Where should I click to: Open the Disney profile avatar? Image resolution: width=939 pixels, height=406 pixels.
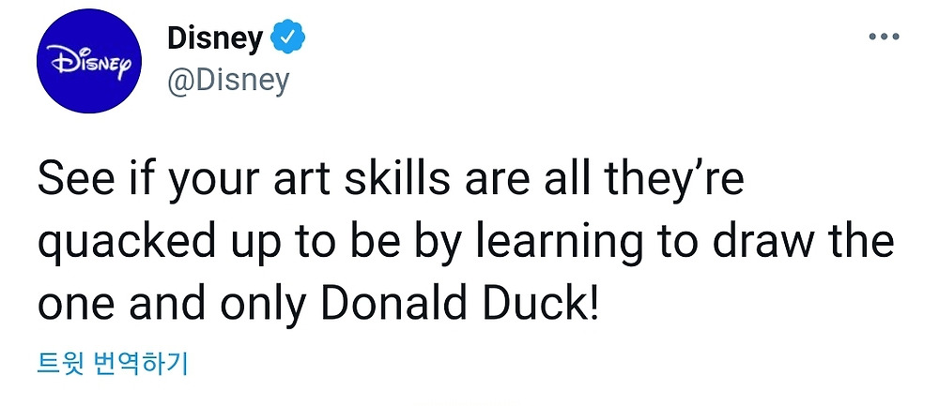(x=88, y=62)
